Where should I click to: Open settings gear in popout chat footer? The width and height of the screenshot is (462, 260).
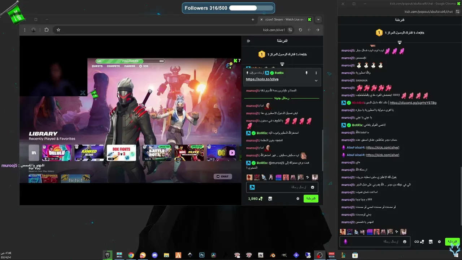[x=439, y=242]
